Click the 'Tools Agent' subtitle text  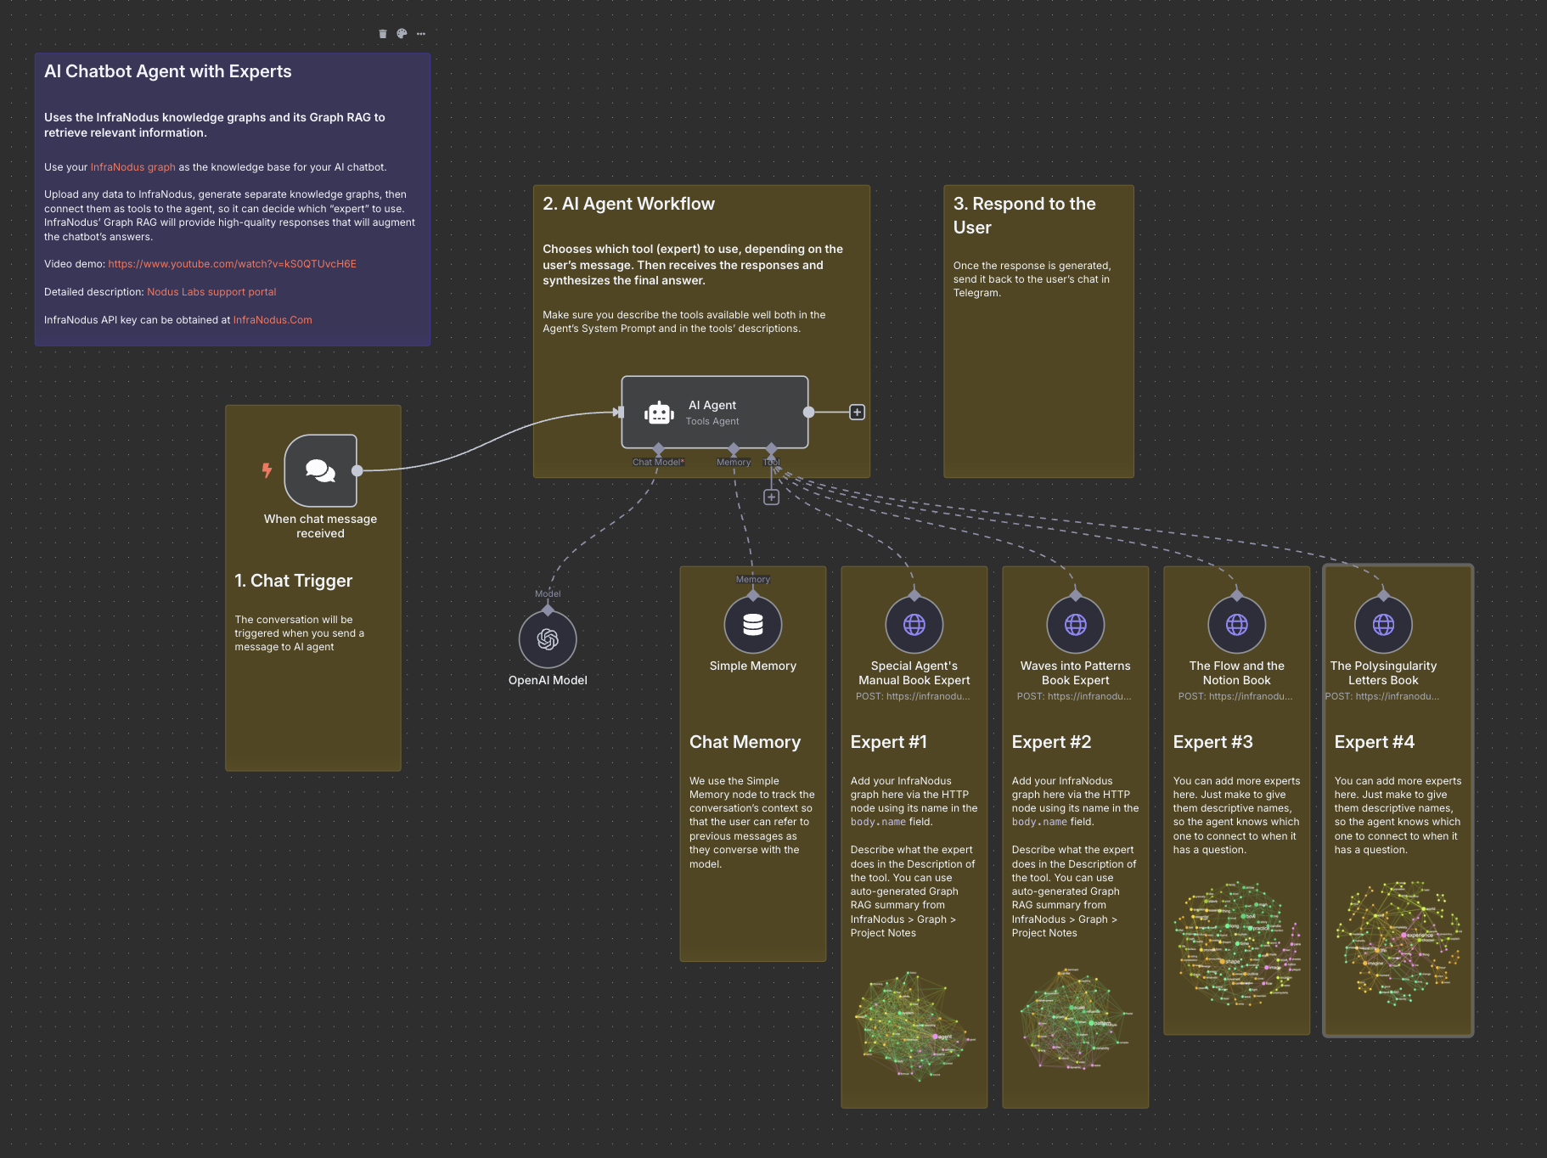tap(712, 421)
